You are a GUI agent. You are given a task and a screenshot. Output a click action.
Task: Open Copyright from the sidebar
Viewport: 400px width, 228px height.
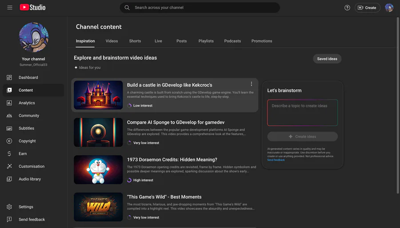click(x=33, y=141)
